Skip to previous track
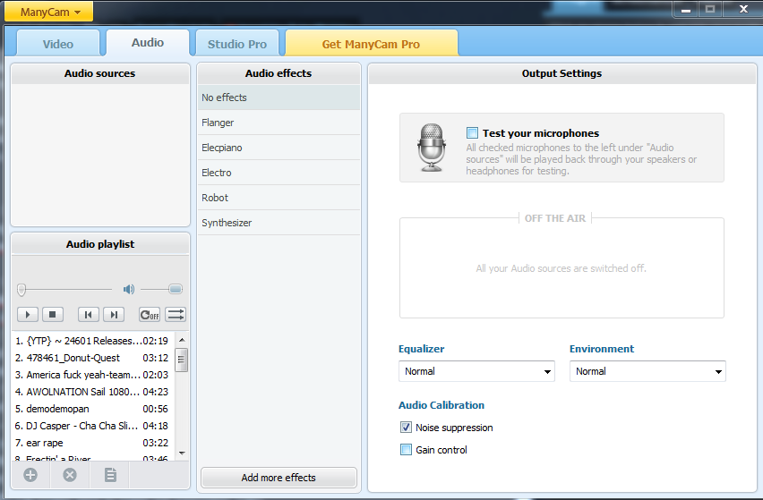Viewport: 763px width, 500px height. coord(89,315)
